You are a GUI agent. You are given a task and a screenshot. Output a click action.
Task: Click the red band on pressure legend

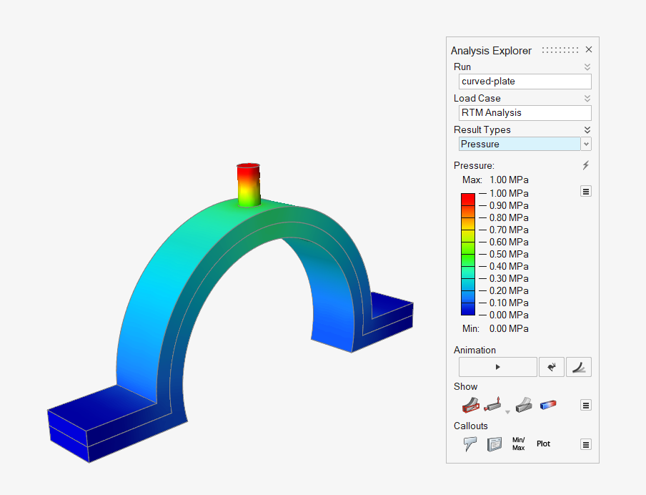point(468,199)
